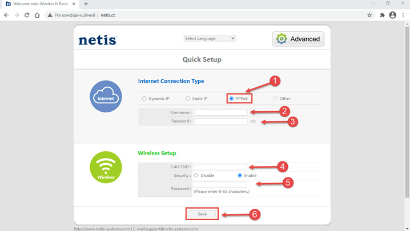Click the blue Internet cloud icon

(106, 96)
